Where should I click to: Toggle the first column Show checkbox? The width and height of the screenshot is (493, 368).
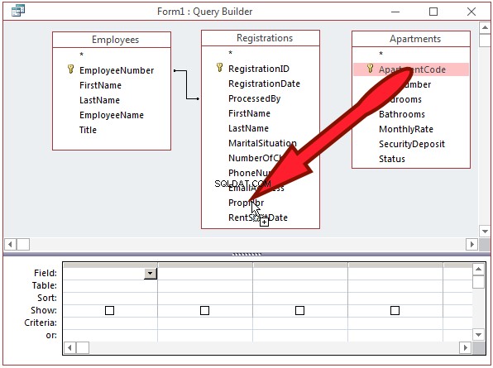[109, 310]
